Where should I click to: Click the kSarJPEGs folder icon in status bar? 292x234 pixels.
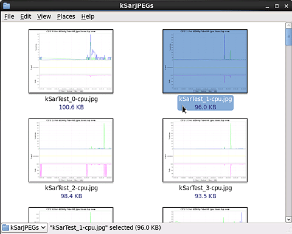[x=5, y=227]
